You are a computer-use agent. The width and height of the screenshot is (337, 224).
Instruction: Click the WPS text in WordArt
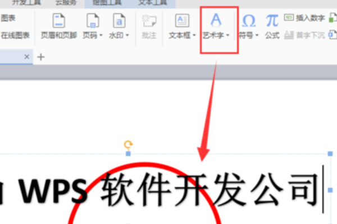click(x=53, y=191)
